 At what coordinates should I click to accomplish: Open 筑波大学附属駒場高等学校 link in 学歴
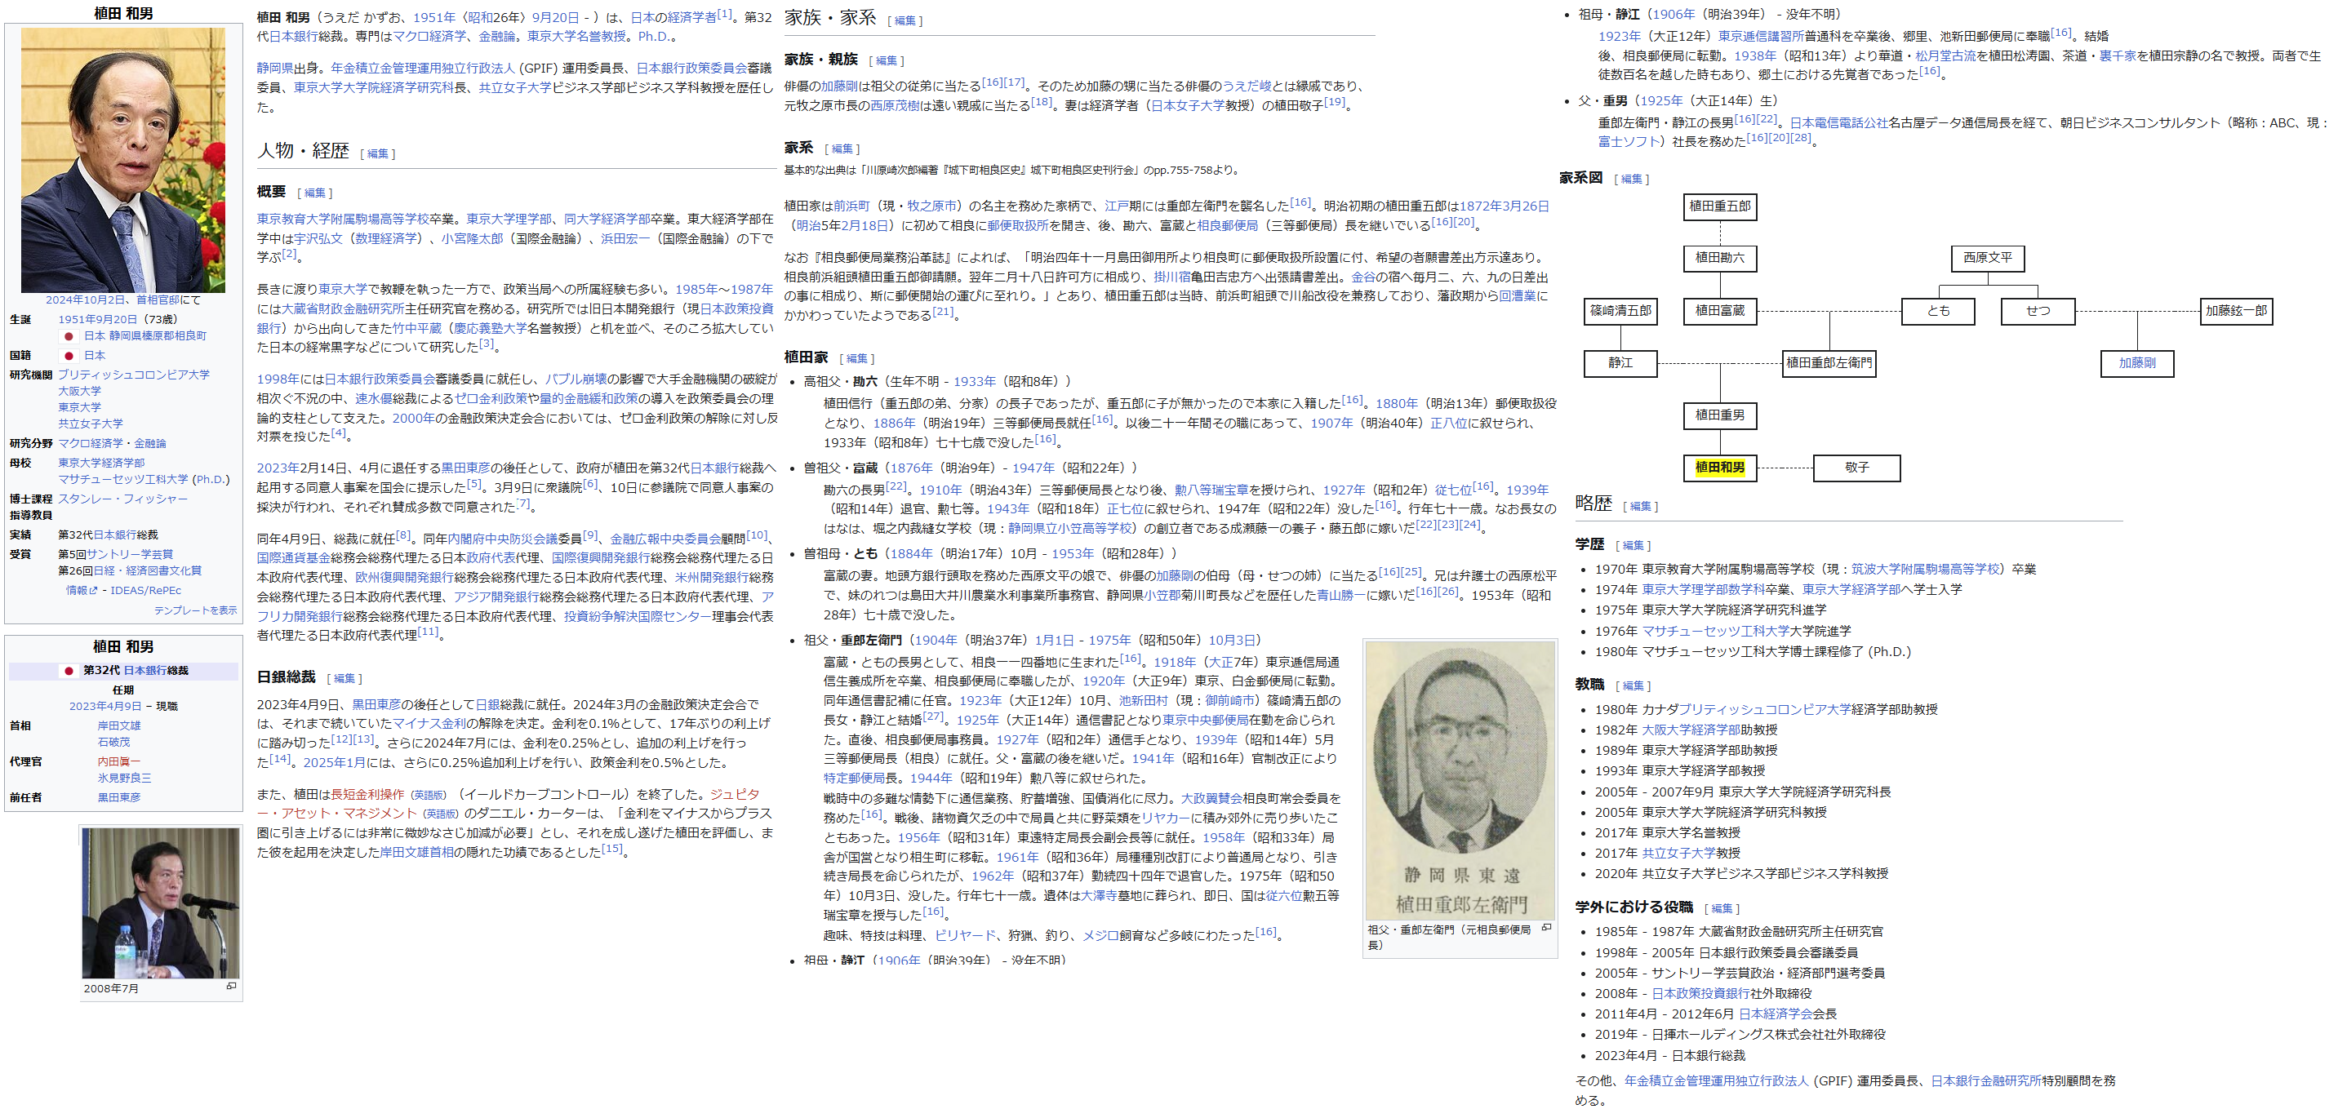tap(1925, 569)
